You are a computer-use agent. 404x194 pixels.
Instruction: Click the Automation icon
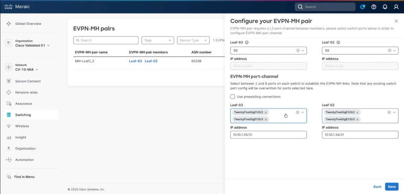tap(9, 160)
